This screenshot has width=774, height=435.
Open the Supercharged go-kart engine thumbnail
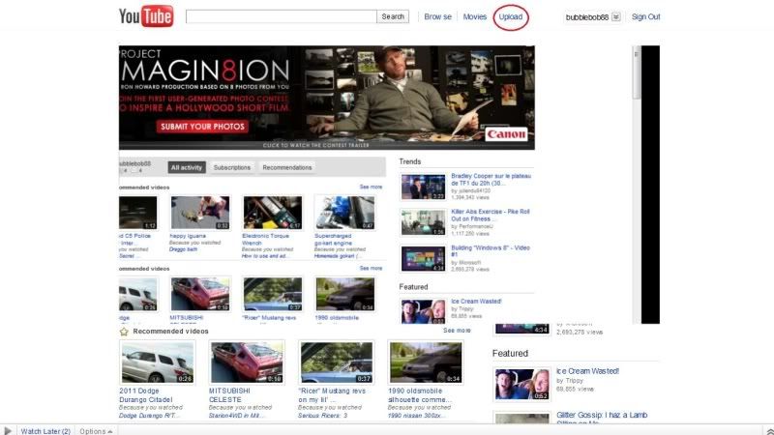(344, 213)
